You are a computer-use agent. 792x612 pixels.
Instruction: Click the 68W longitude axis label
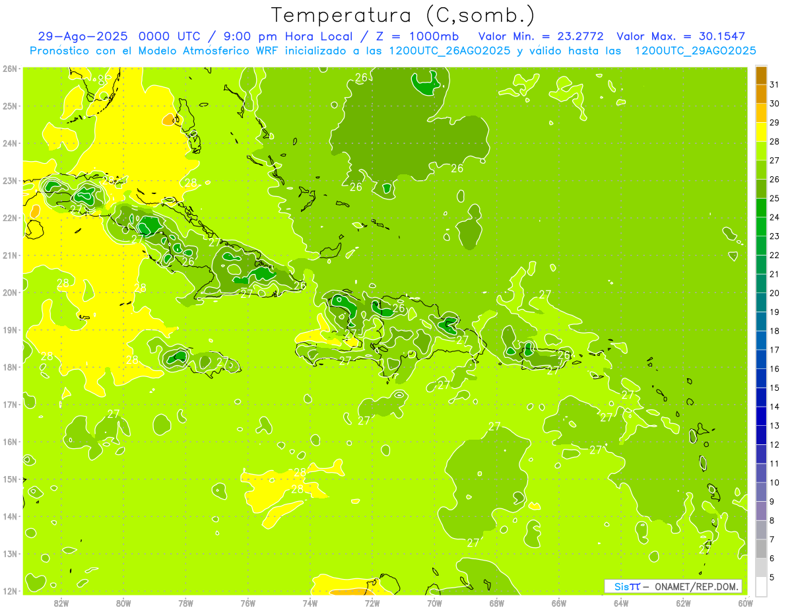click(497, 603)
